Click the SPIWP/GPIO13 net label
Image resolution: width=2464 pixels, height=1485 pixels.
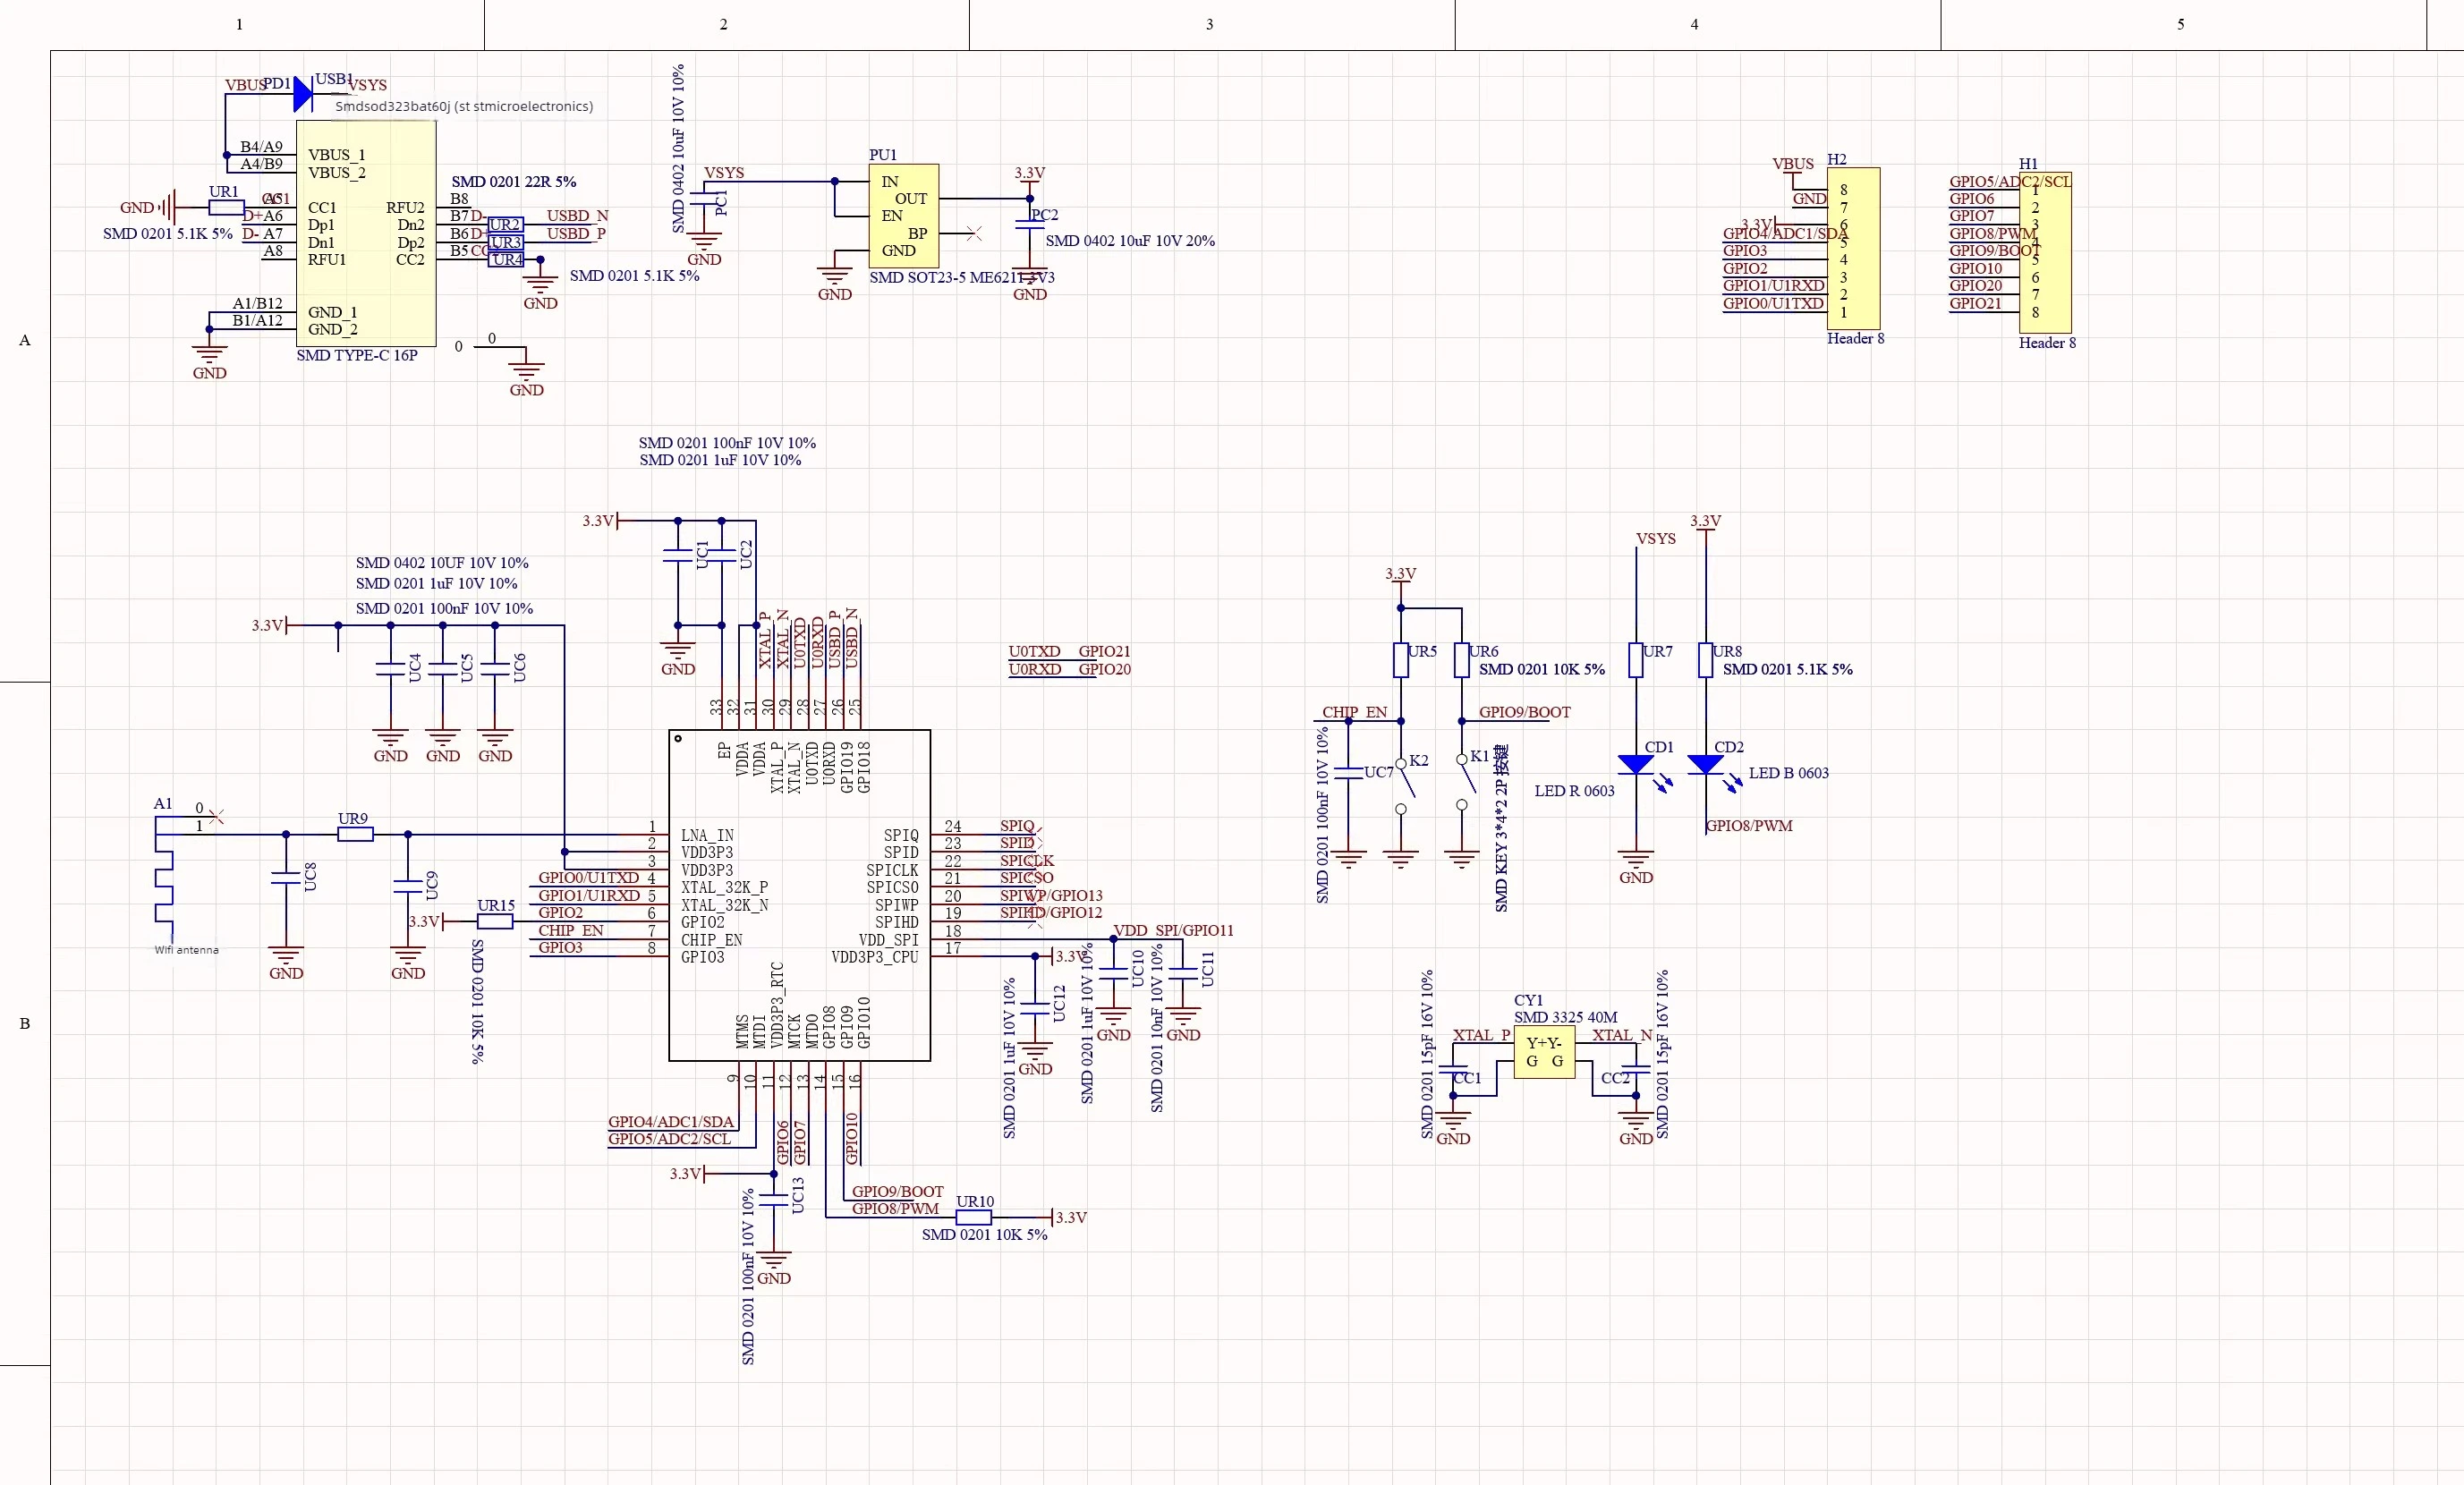[1051, 896]
